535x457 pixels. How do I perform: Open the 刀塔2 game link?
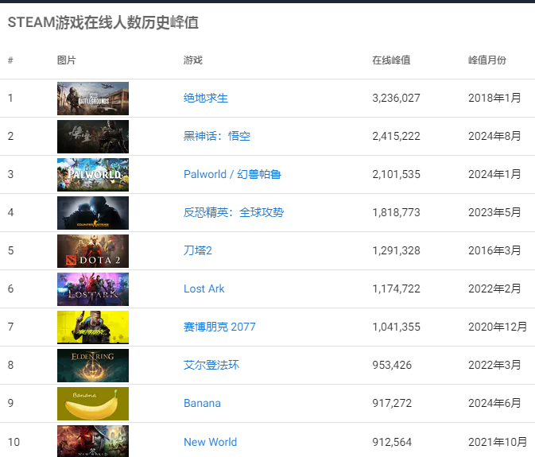198,250
